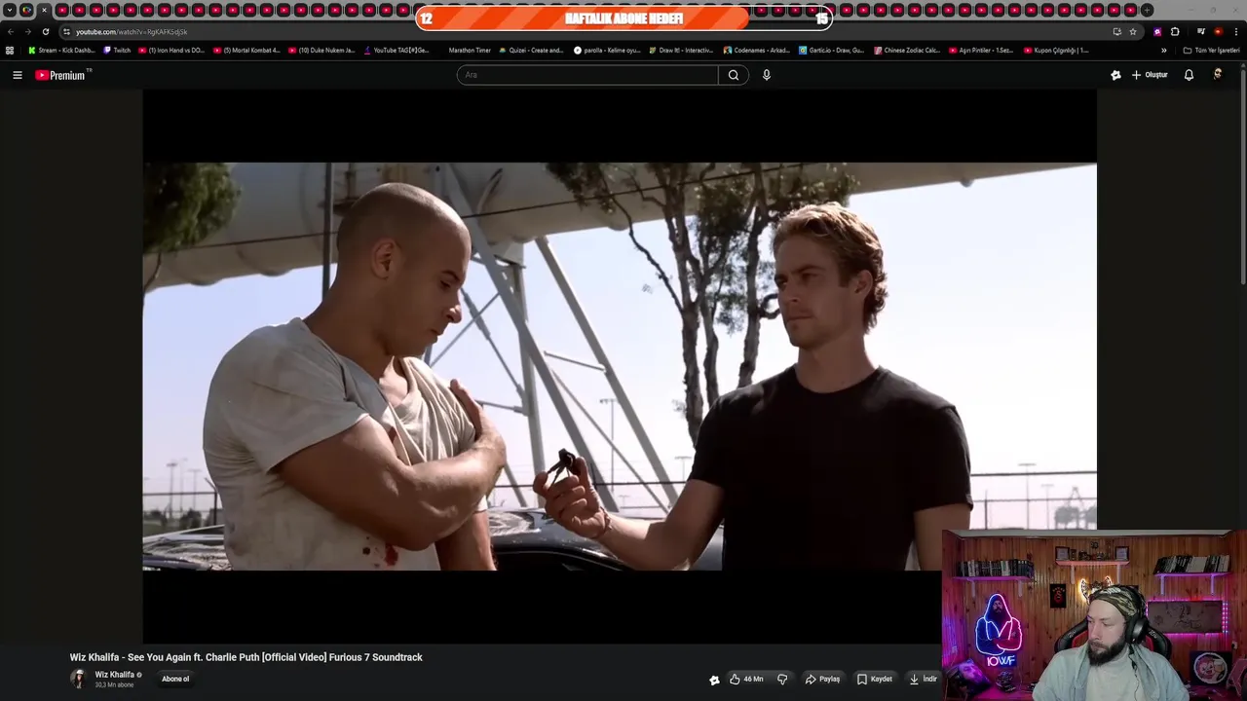This screenshot has width=1247, height=701.
Task: Open Tüm Yer İşaretleri folder
Action: 1211,51
